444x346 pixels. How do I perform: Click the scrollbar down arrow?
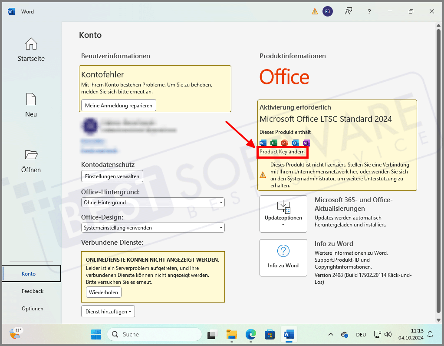pyautogui.click(x=439, y=320)
